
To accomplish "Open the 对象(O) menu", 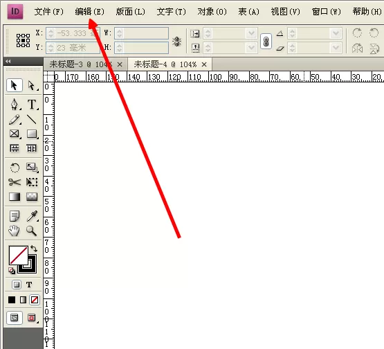I will 212,12.
